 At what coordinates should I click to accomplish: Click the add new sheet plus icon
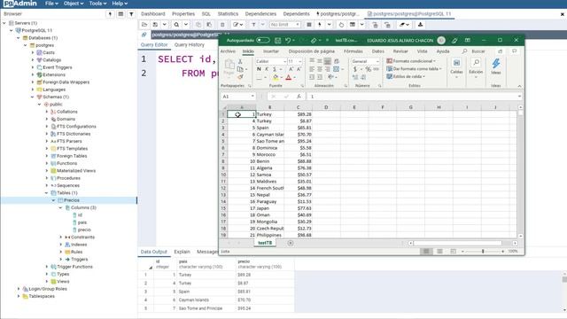point(291,243)
